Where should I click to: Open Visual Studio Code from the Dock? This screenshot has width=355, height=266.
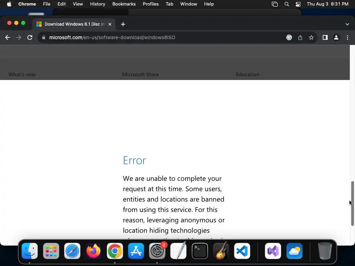click(x=242, y=251)
